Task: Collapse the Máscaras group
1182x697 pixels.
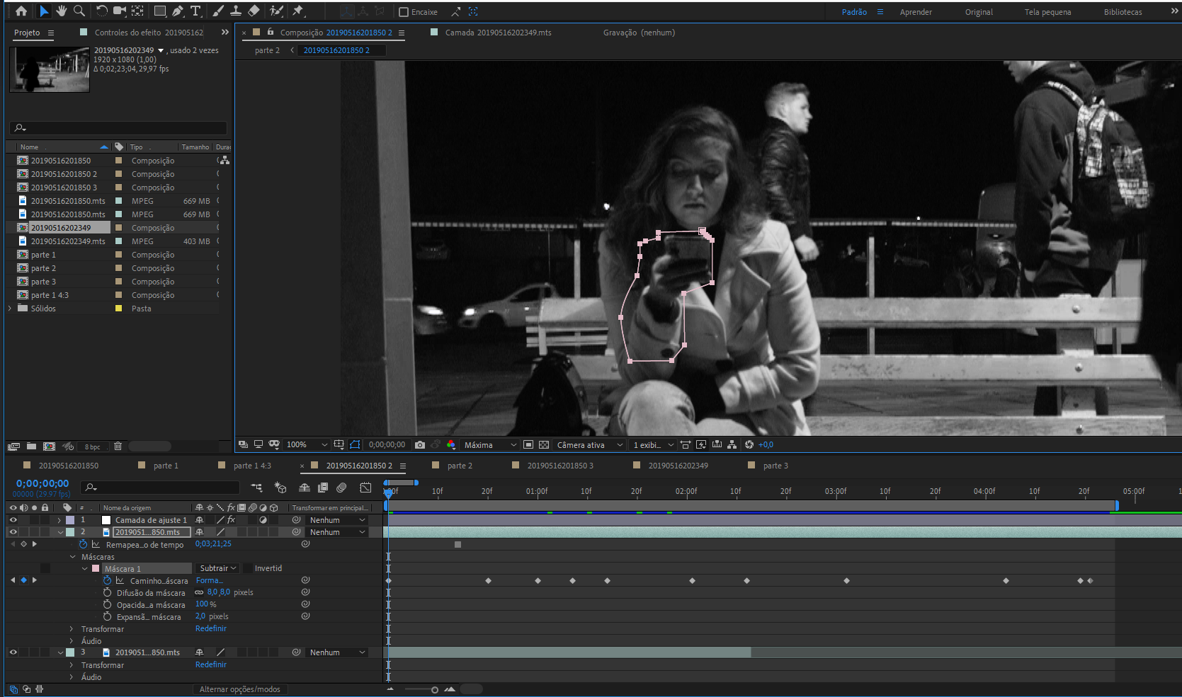Action: [72, 557]
